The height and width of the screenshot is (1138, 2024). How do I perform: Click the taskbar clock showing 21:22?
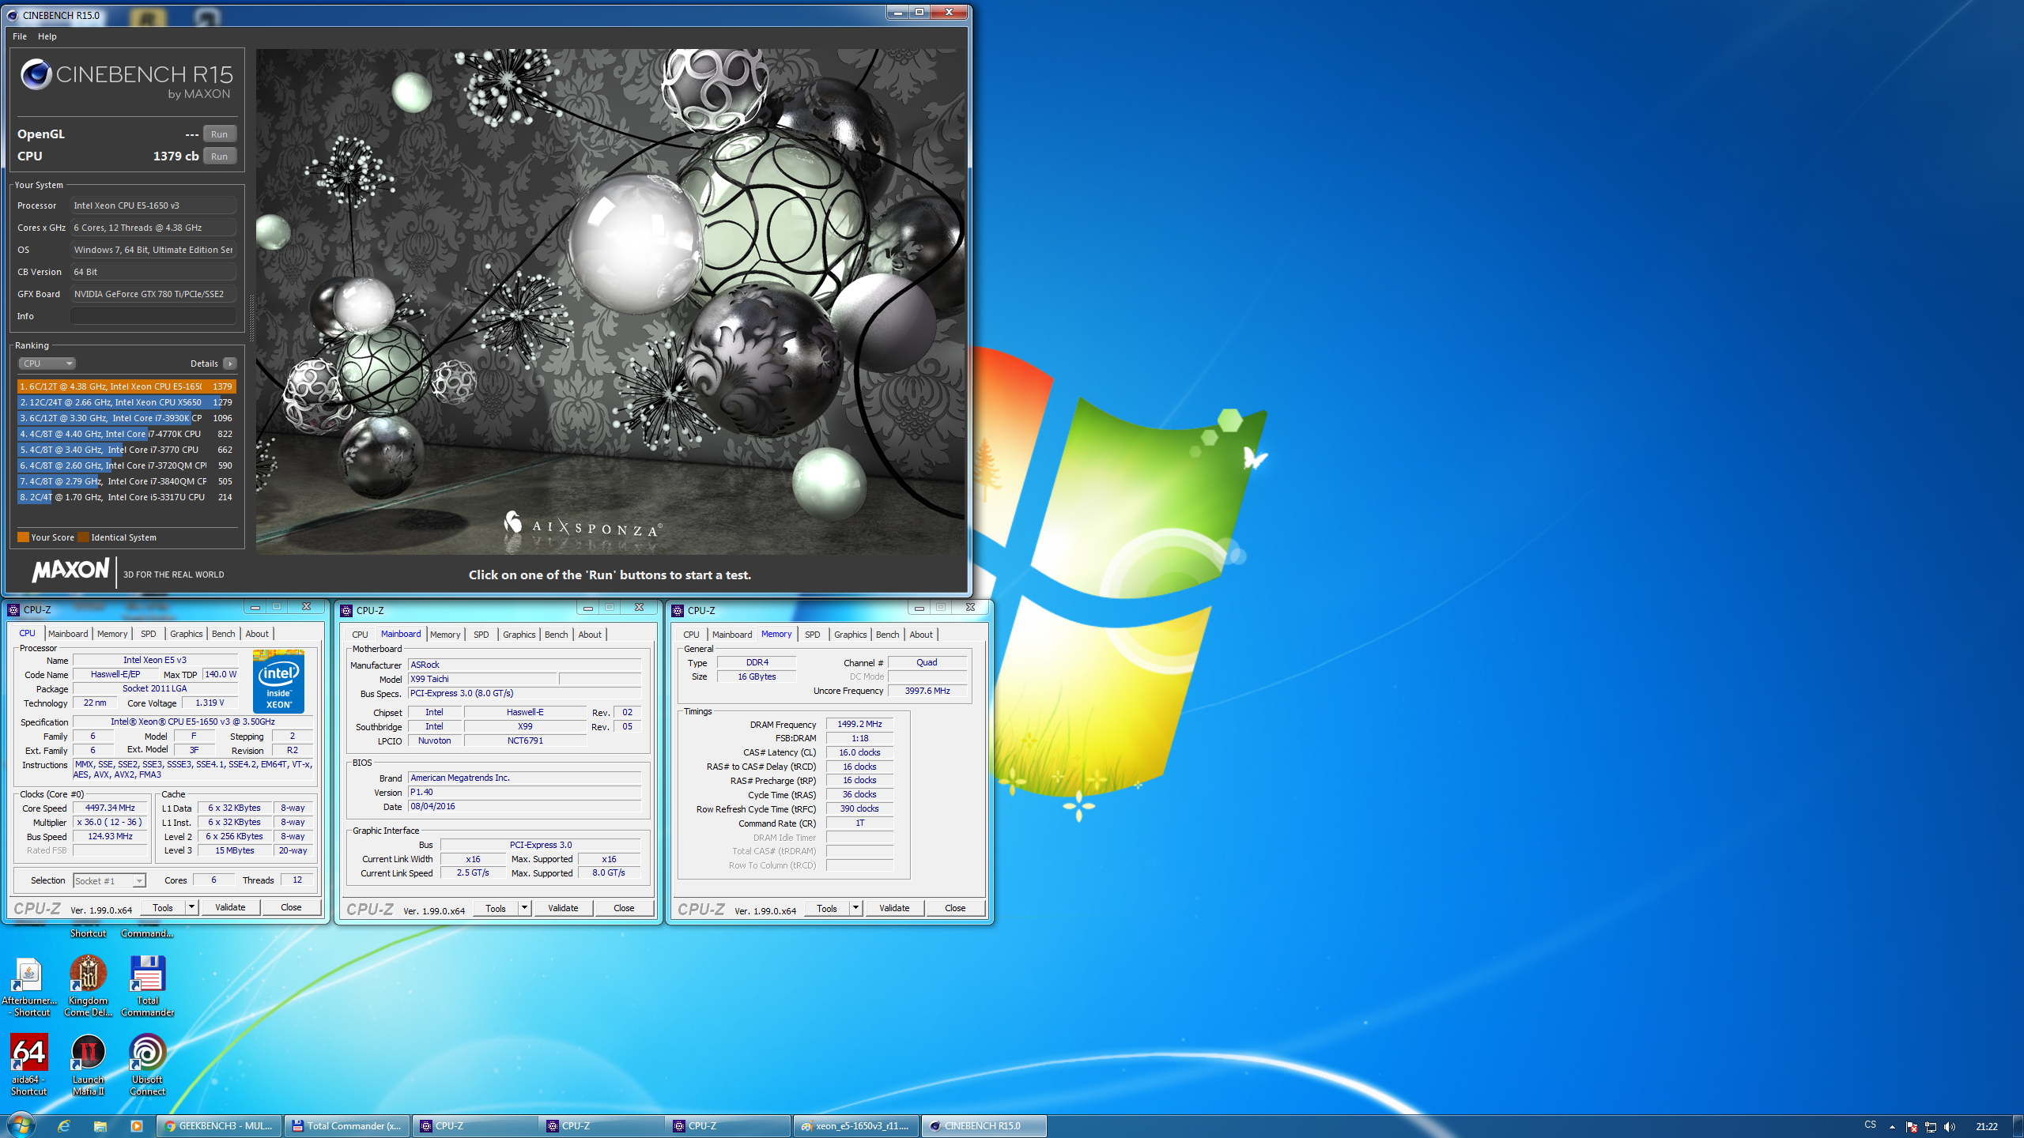pyautogui.click(x=1986, y=1126)
